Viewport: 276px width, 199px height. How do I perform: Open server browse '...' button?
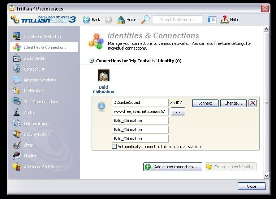coord(178,111)
